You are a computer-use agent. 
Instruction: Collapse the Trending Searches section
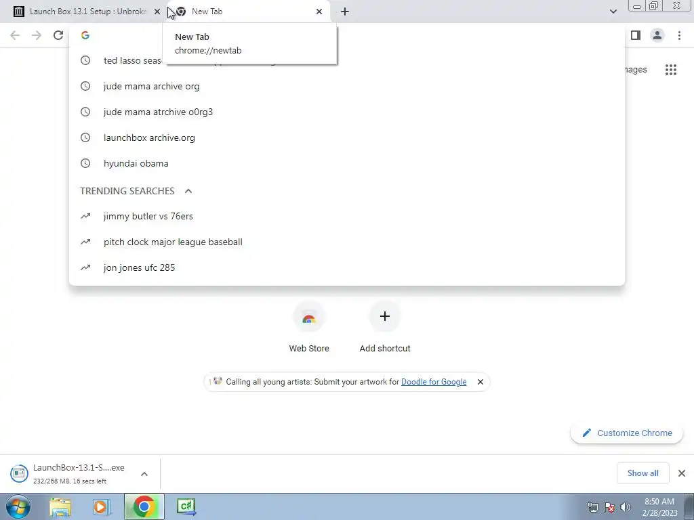(x=188, y=191)
